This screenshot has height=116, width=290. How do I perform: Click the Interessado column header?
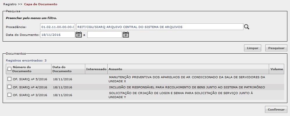click(x=96, y=69)
